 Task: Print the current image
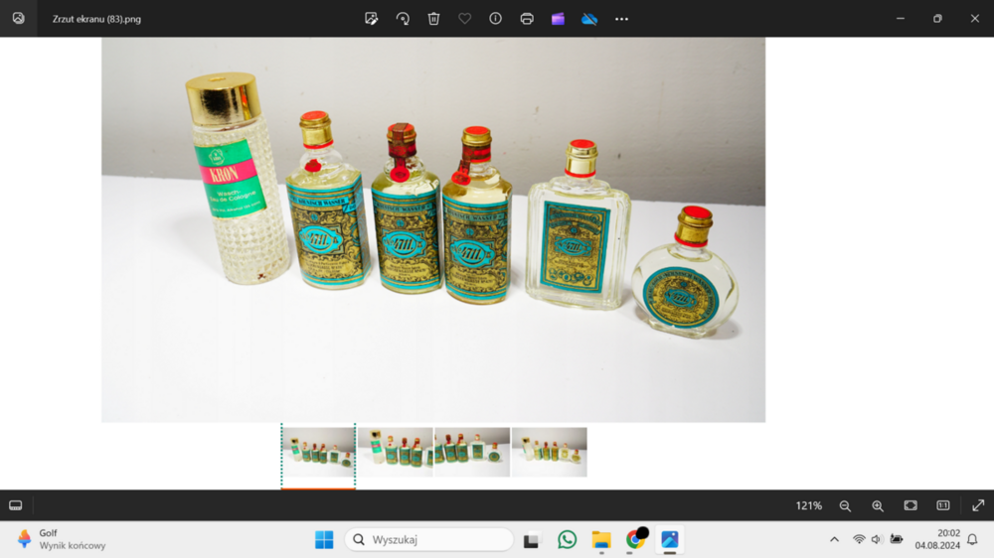coord(527,19)
